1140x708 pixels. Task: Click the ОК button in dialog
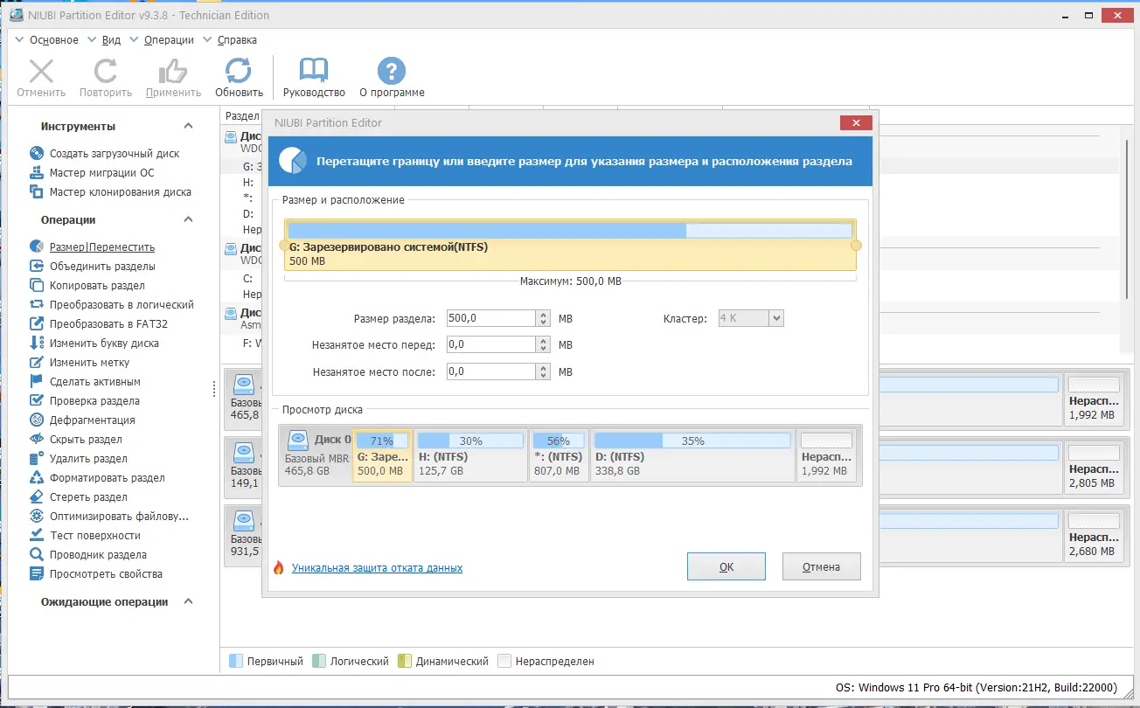pyautogui.click(x=726, y=566)
